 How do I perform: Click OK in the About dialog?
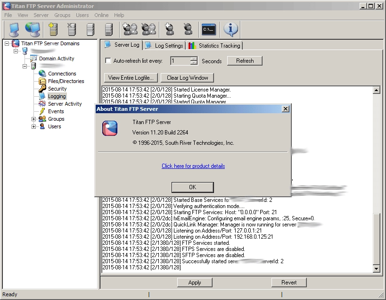(x=192, y=187)
